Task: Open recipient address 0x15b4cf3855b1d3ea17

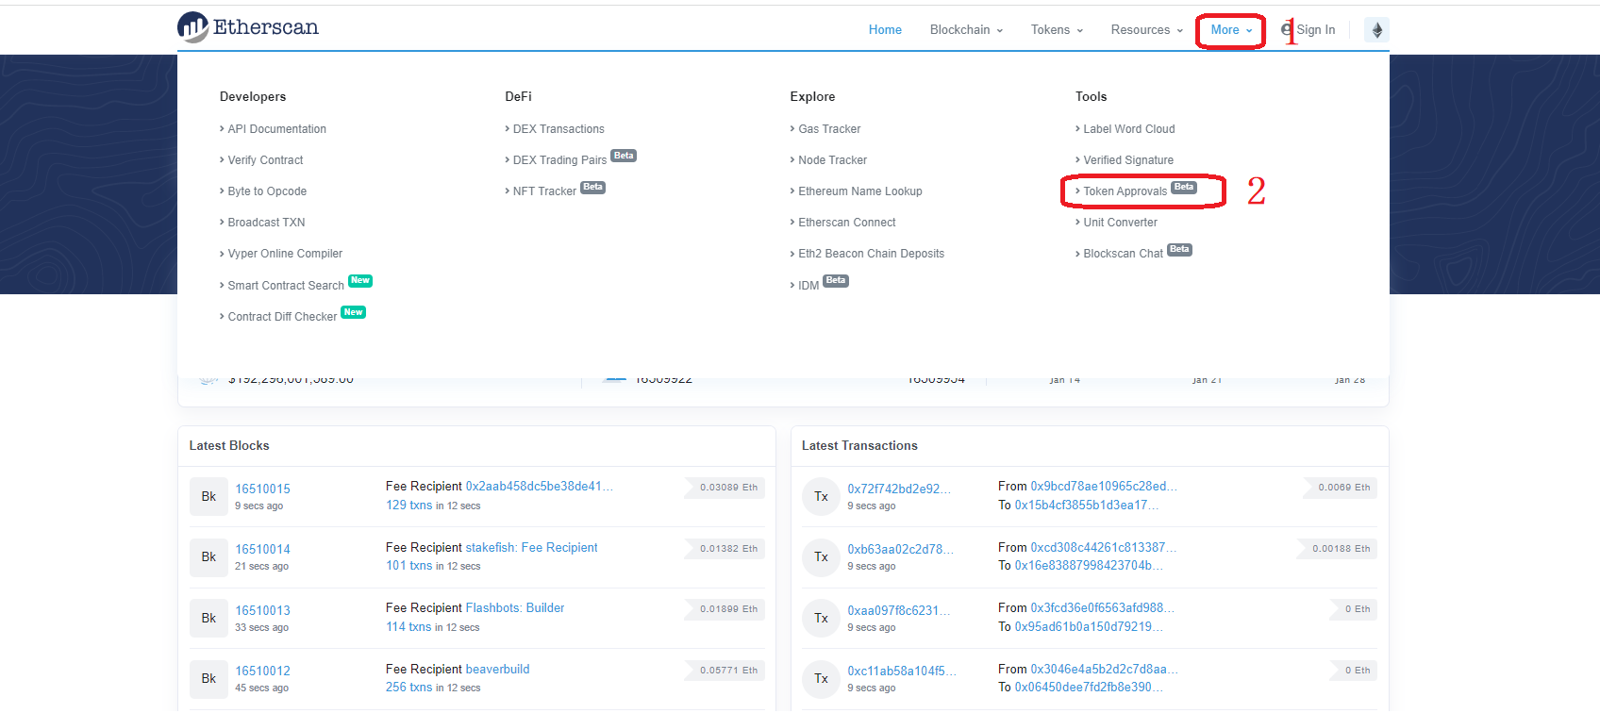Action: (1087, 506)
